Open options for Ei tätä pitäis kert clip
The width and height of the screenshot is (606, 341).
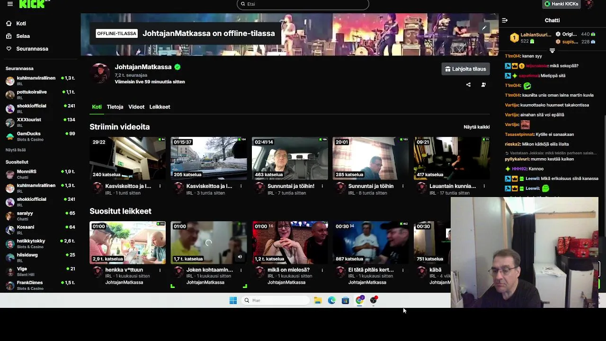pos(403,270)
